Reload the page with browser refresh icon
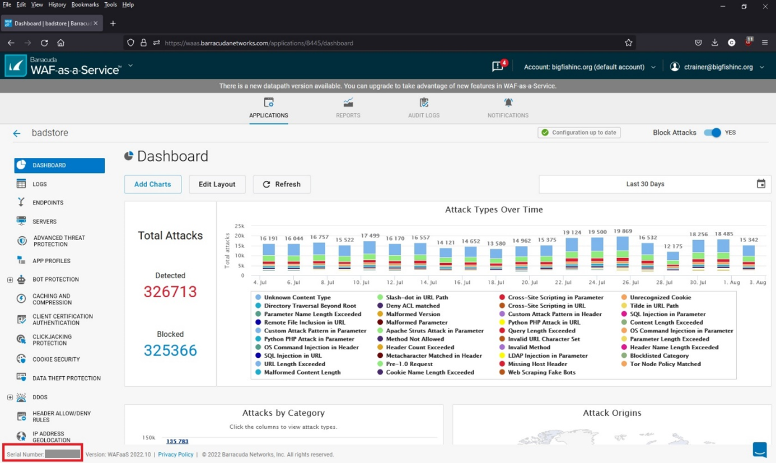This screenshot has height=463, width=776. point(44,43)
